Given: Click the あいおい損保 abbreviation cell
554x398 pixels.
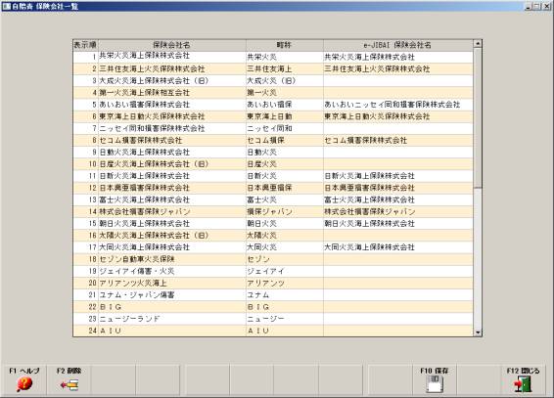Looking at the screenshot, I should pyautogui.click(x=285, y=105).
